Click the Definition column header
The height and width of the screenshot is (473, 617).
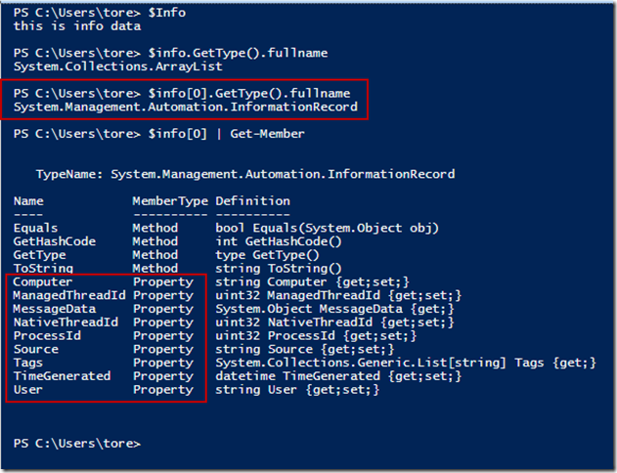[x=252, y=201]
